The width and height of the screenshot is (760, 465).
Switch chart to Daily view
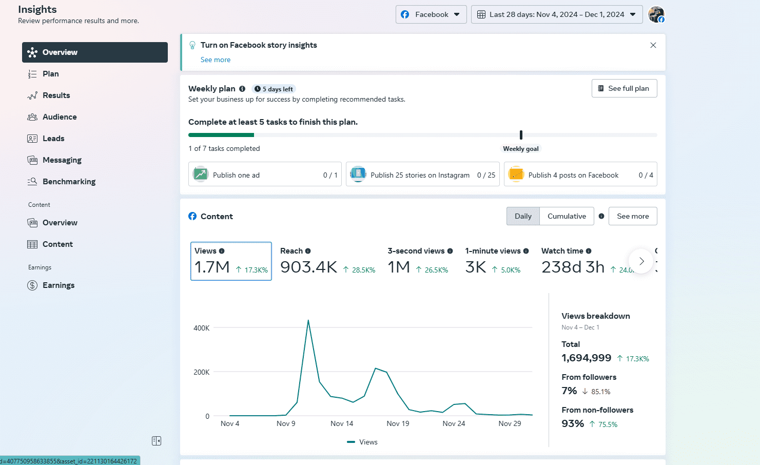click(523, 216)
